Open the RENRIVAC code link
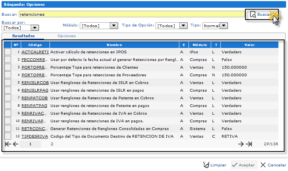288x171 pixels. pyautogui.click(x=35, y=113)
